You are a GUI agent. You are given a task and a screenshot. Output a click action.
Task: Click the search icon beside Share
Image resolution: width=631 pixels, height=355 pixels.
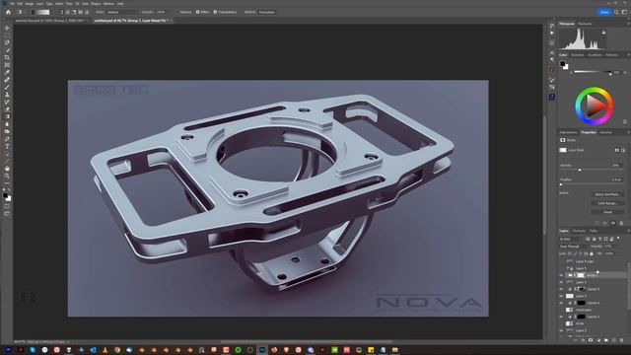[x=616, y=12]
